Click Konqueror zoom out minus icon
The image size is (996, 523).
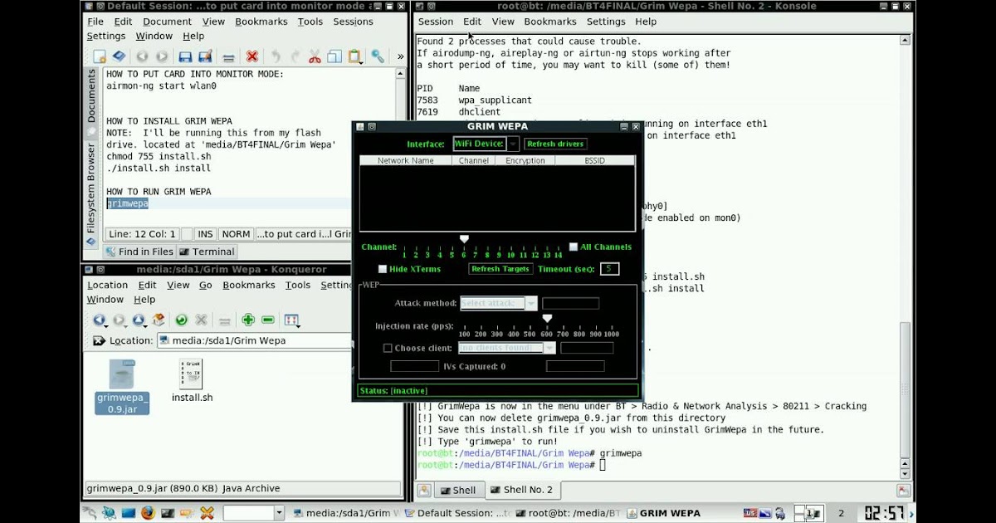coord(268,320)
